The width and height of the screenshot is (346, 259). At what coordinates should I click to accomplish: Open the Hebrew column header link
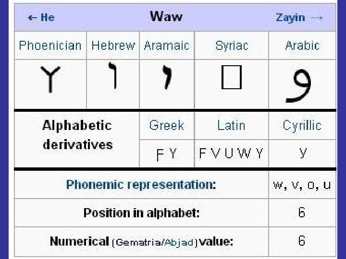[x=113, y=46]
